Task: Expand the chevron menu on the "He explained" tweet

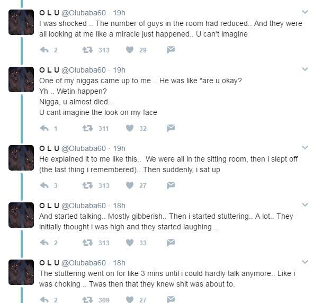Action: (305, 147)
